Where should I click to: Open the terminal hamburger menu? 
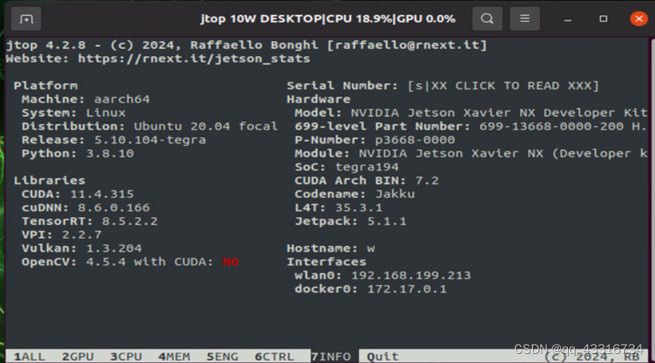coord(525,19)
